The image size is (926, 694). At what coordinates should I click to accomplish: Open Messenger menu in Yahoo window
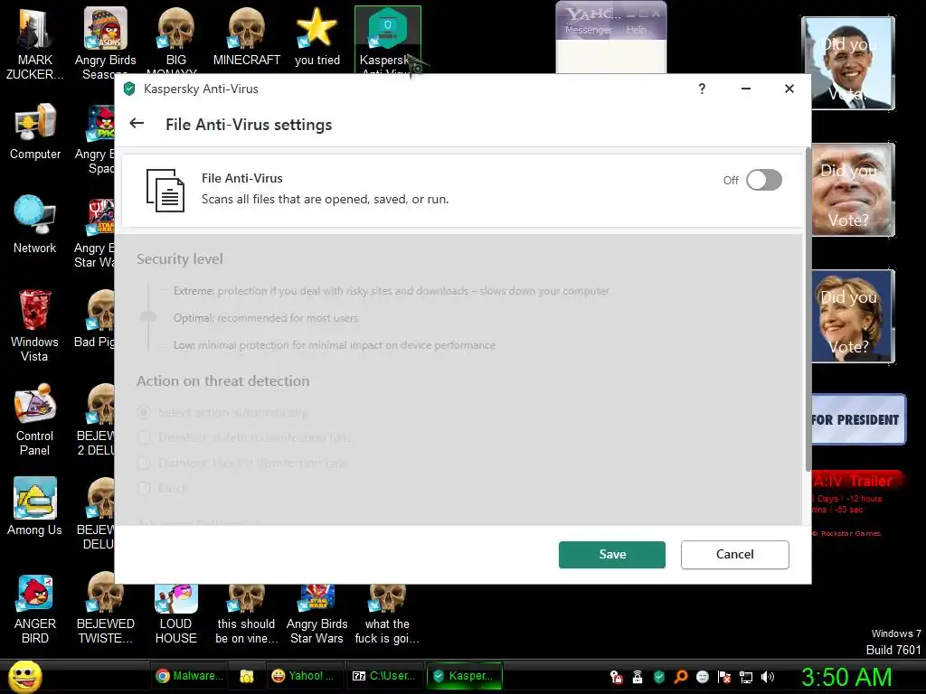[588, 30]
